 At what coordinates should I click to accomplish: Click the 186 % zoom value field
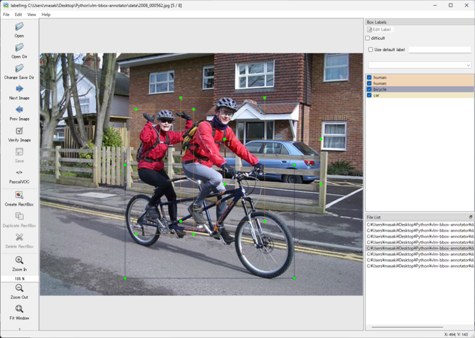(20, 279)
